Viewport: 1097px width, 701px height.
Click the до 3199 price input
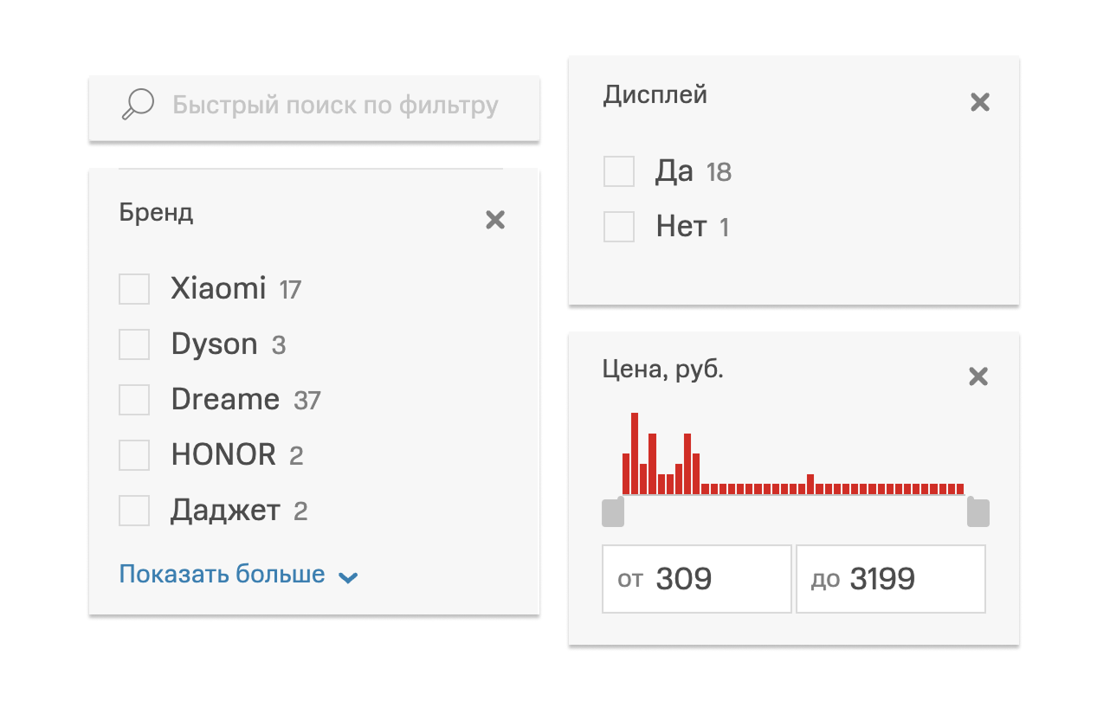890,579
